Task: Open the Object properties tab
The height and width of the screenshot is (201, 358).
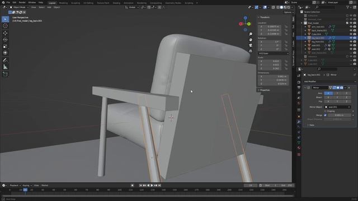Action: tap(299, 117)
